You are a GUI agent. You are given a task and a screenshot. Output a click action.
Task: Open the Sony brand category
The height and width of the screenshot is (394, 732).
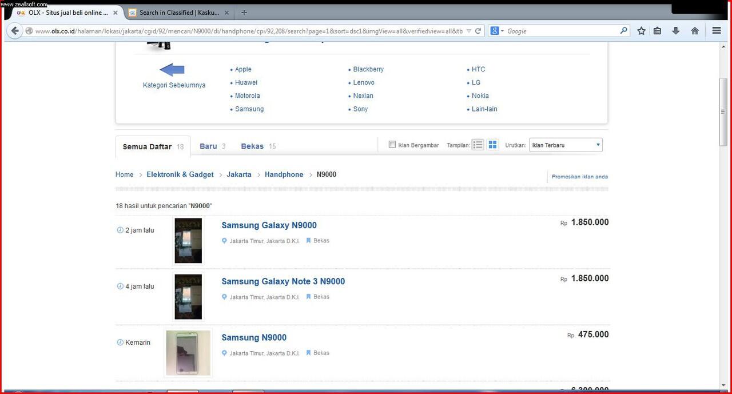360,109
